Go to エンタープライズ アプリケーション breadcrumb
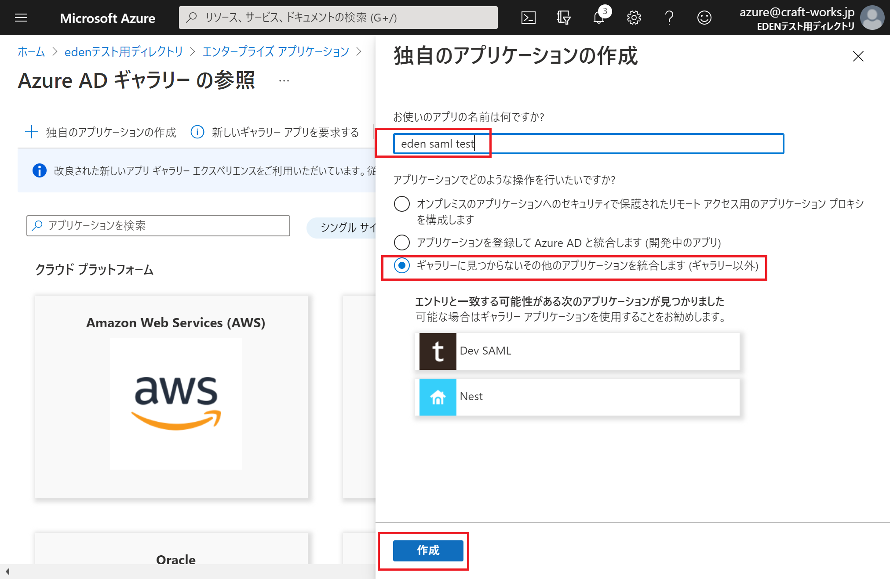890x579 pixels. pyautogui.click(x=276, y=52)
